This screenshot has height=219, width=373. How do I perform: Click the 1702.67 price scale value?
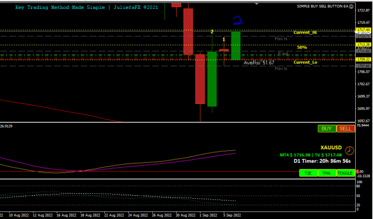(363, 84)
